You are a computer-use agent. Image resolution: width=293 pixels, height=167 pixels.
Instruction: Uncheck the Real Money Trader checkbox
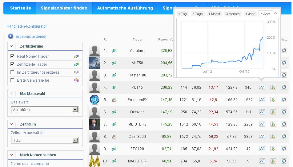(12, 56)
